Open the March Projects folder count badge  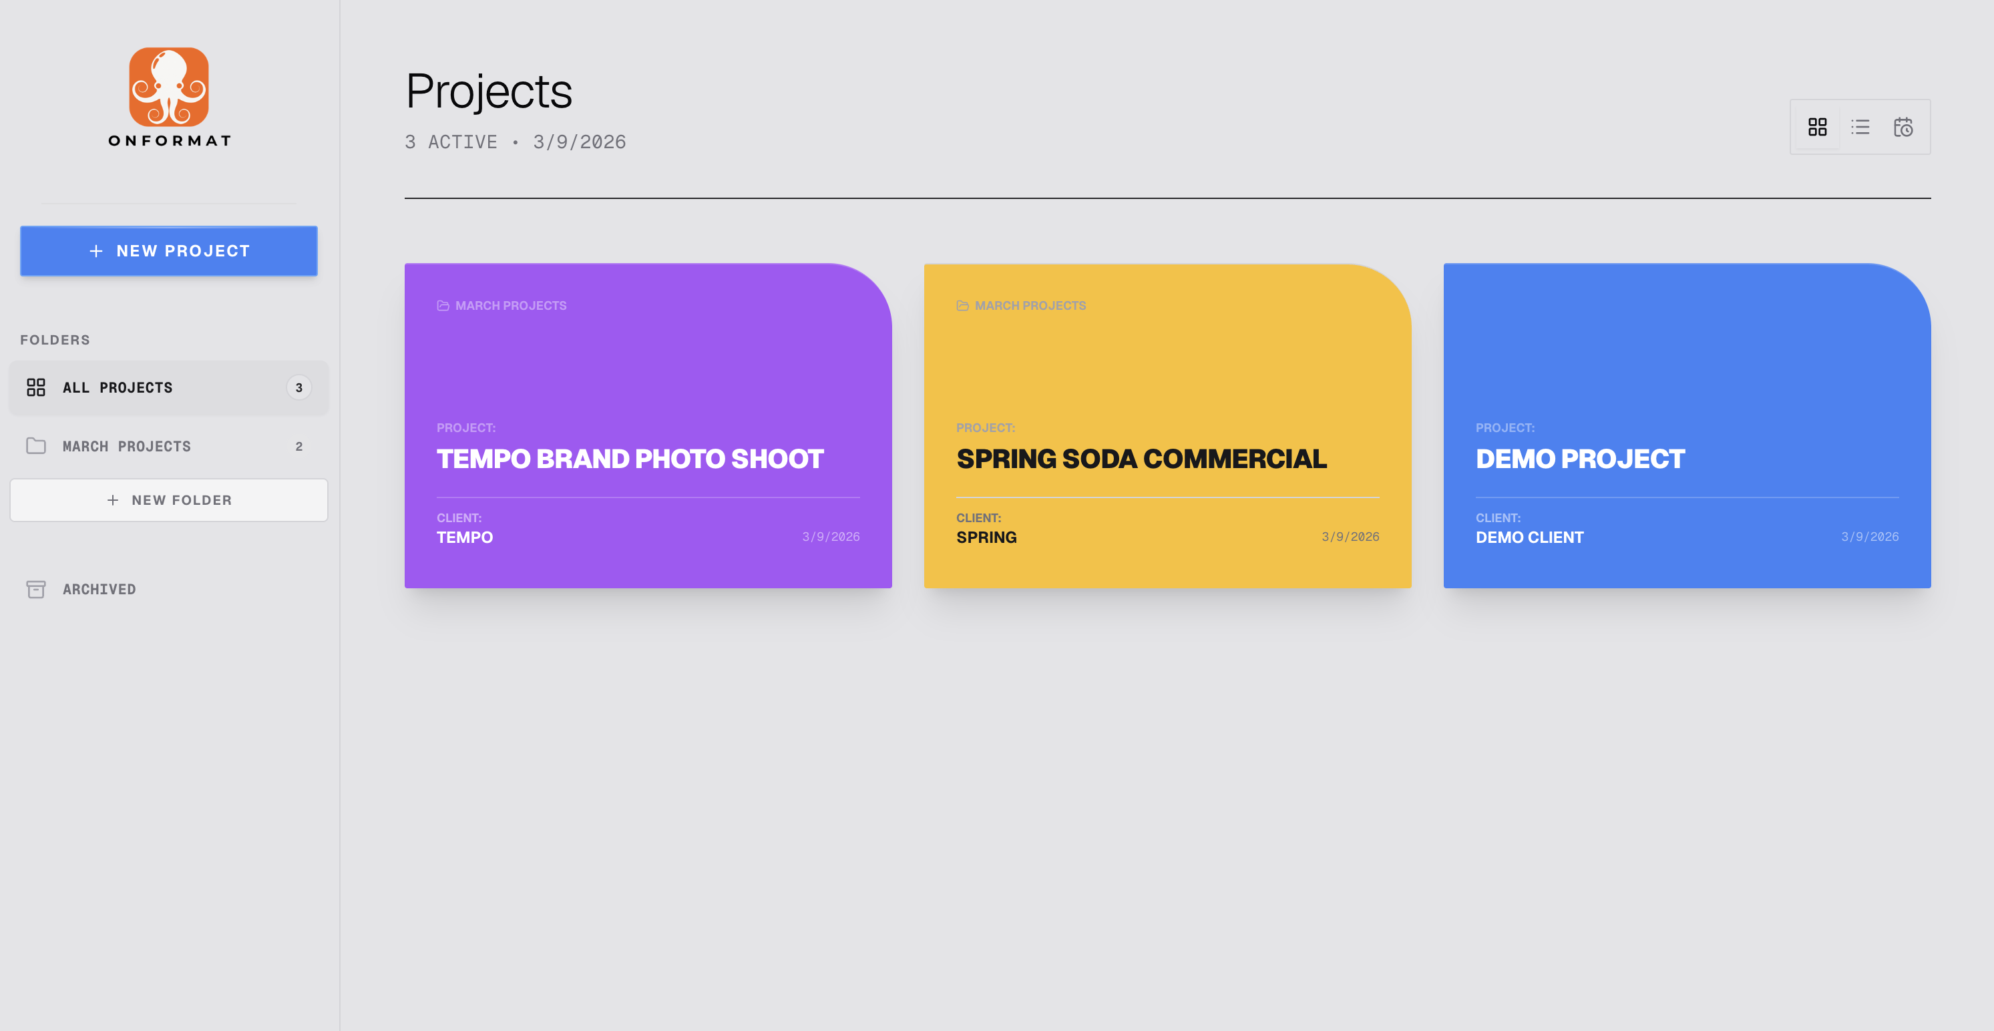(x=298, y=446)
